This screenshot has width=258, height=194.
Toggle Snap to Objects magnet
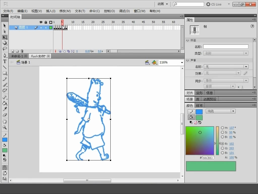click(x=5, y=167)
